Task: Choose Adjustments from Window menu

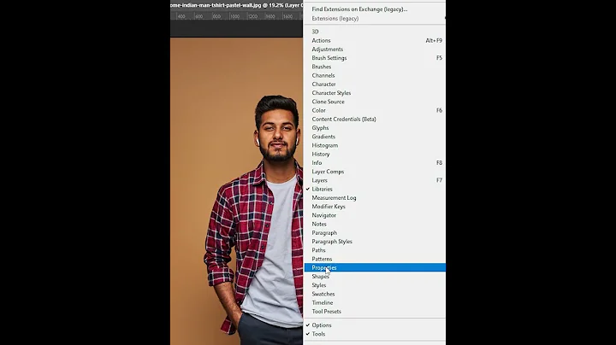Action: tap(375, 49)
